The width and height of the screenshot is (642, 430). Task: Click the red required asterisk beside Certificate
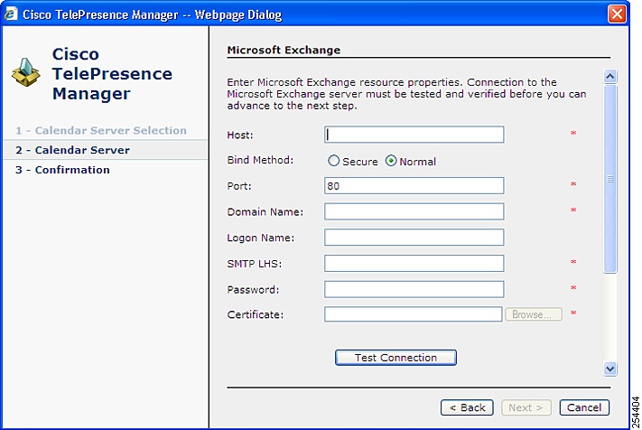pyautogui.click(x=573, y=313)
